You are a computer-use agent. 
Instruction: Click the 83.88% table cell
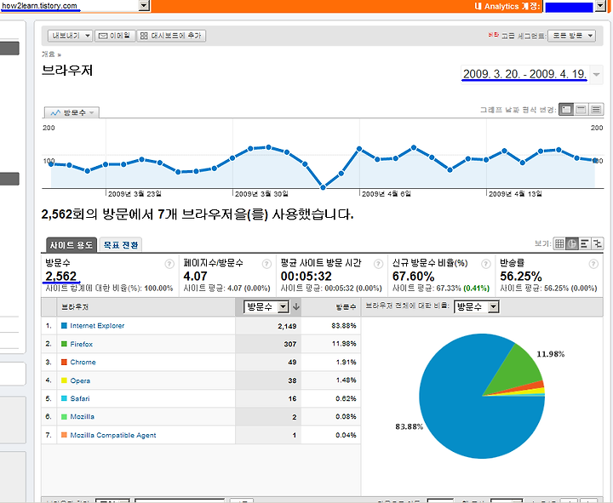[x=344, y=326]
